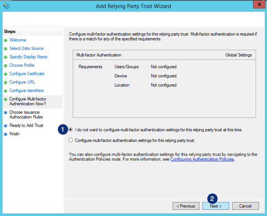Click blue bullet beside Finish

[5, 134]
